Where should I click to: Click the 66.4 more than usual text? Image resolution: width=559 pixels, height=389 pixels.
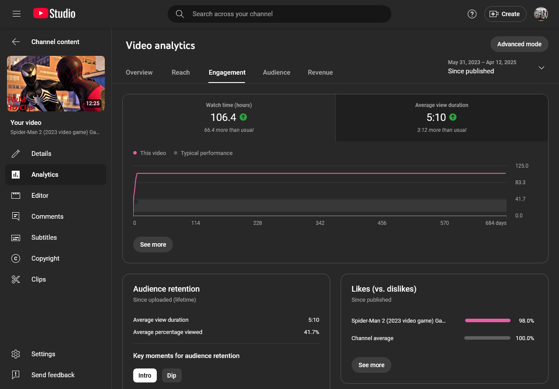click(x=229, y=130)
